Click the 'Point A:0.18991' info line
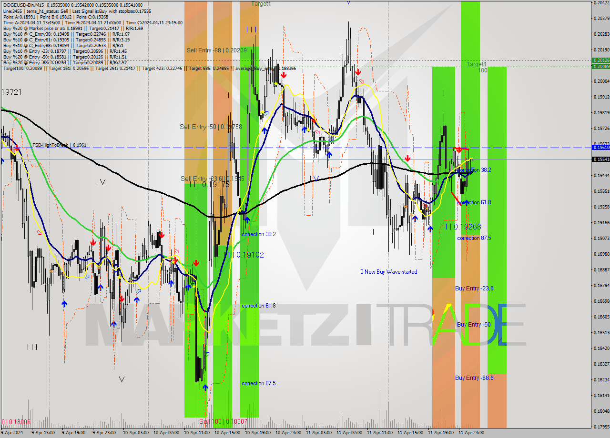The image size is (610, 438). (56, 17)
